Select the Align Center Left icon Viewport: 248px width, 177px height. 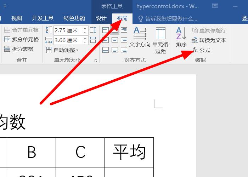point(106,40)
